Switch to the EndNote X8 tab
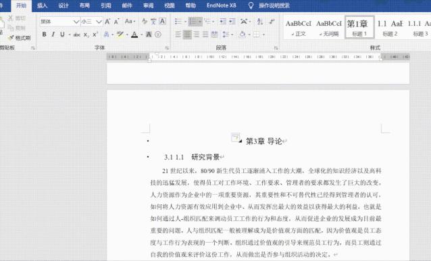431x261 pixels. (222, 5)
